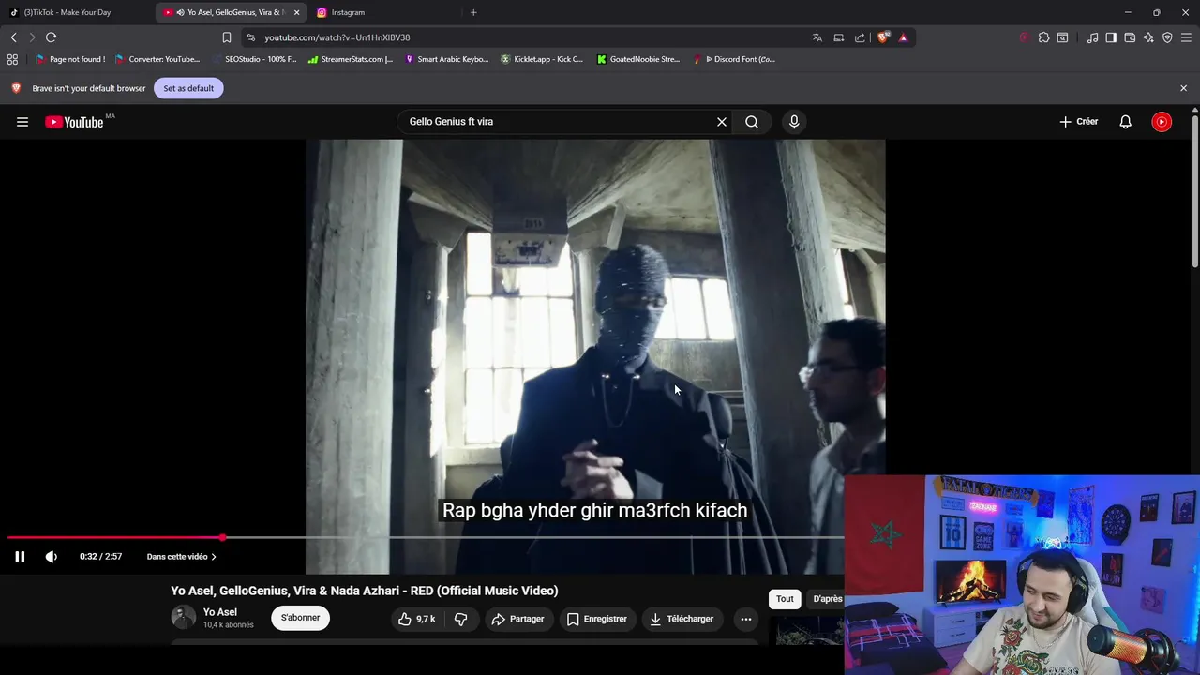Open the bookmarks apps grid icon
Screen dimensions: 1200x675
pyautogui.click(x=12, y=59)
